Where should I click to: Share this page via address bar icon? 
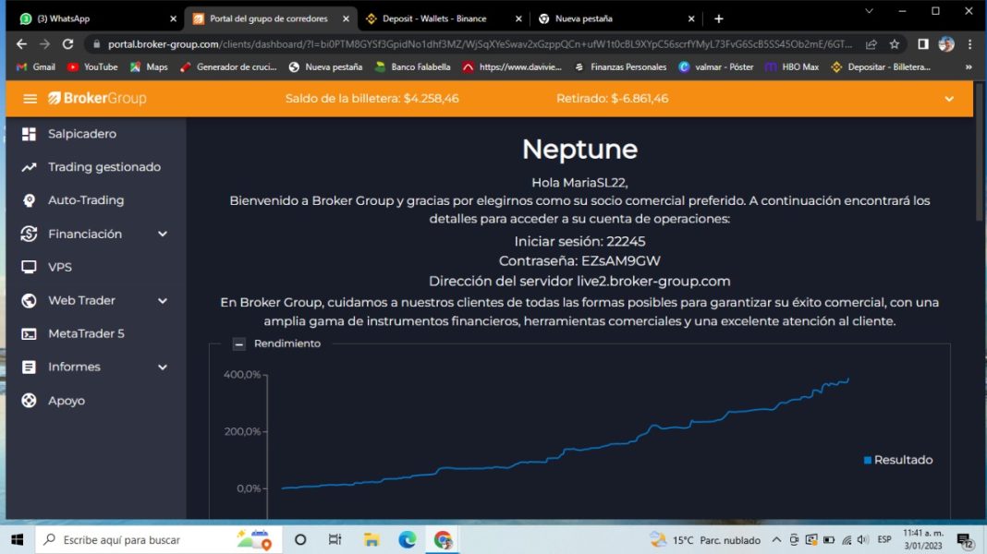coord(871,44)
